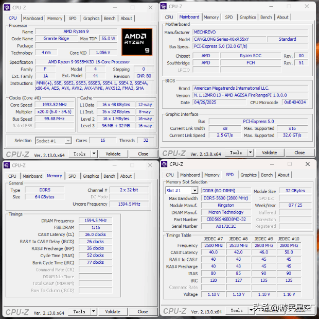Screen dimensions: 319x319
Task: Open Bench tab in top-left CPU window
Action: point(110,19)
